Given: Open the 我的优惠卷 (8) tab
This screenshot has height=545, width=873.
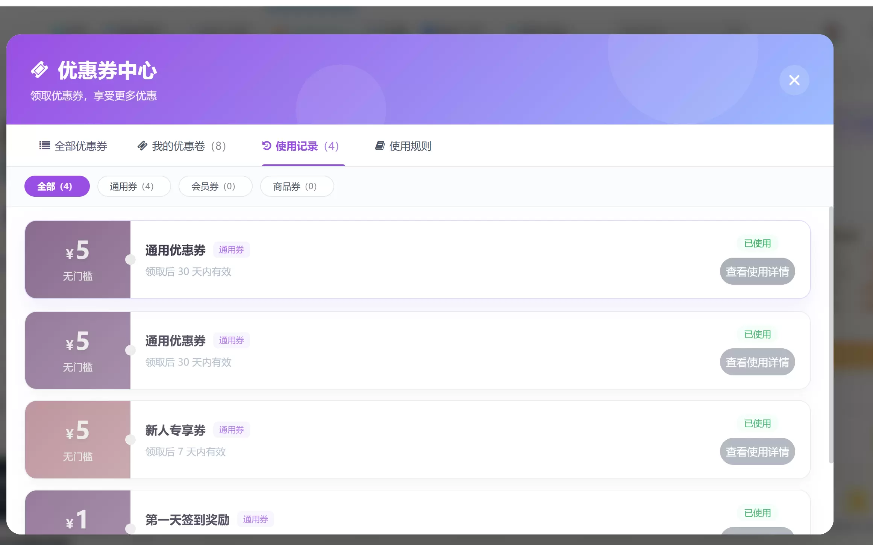Looking at the screenshot, I should (182, 146).
